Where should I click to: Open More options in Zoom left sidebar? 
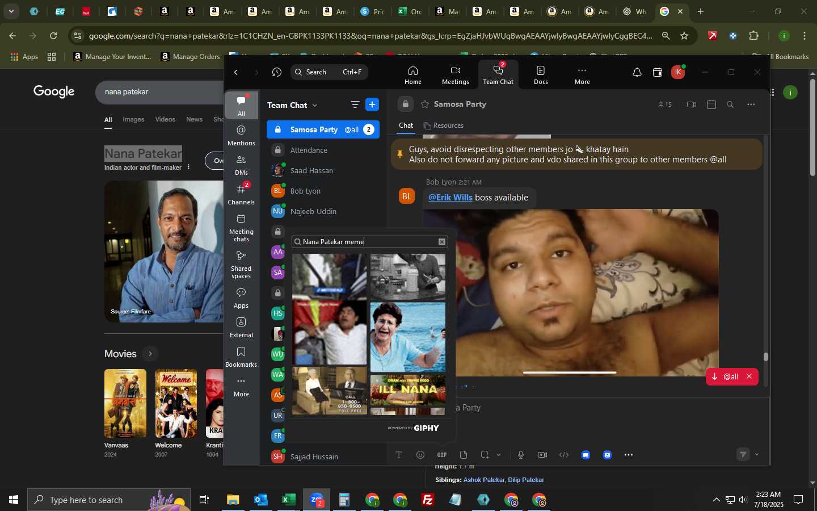pos(241,387)
